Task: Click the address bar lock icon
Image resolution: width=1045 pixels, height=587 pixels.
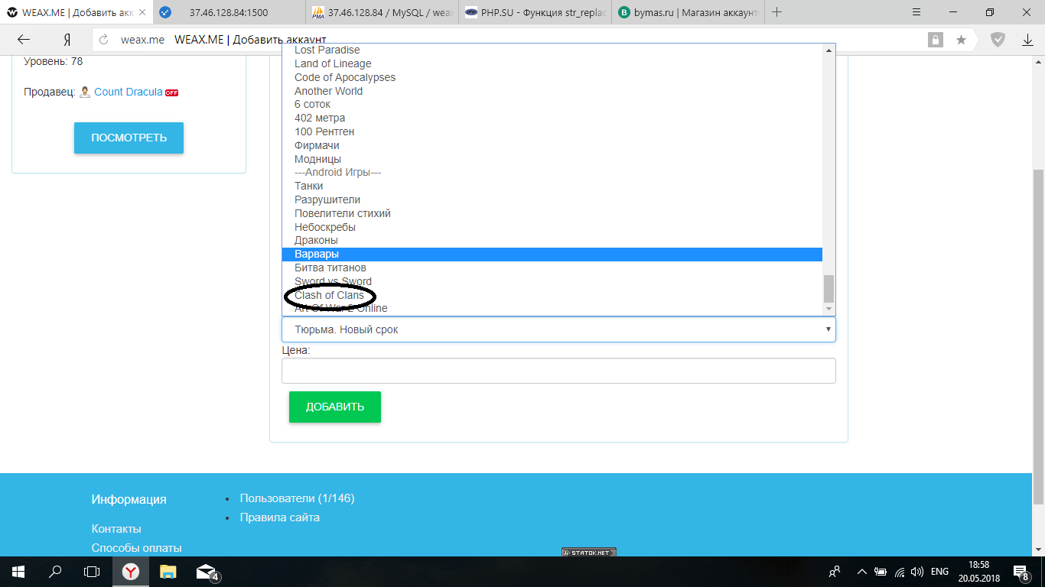Action: tap(935, 40)
